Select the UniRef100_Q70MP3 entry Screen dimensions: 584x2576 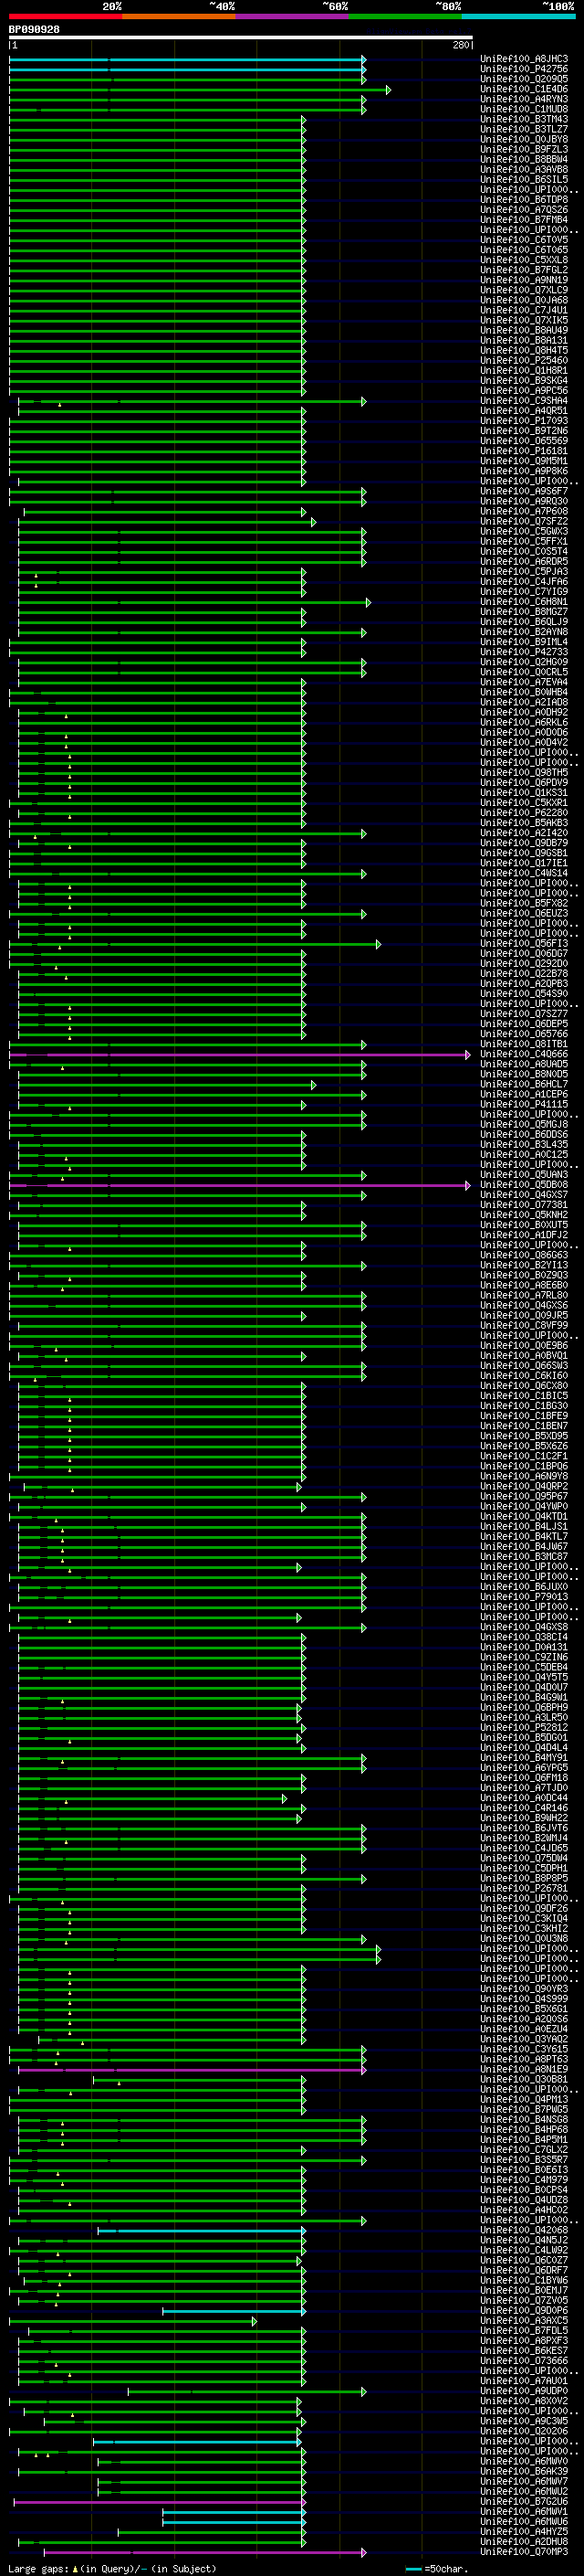coord(524,2553)
